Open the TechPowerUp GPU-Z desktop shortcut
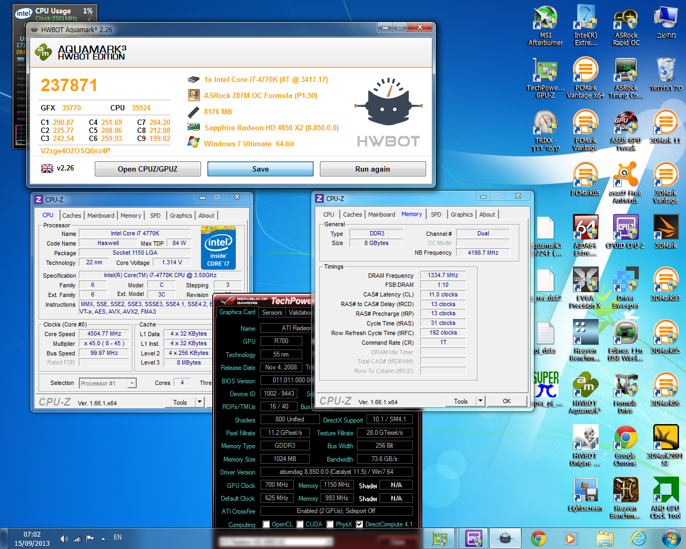 [546, 78]
